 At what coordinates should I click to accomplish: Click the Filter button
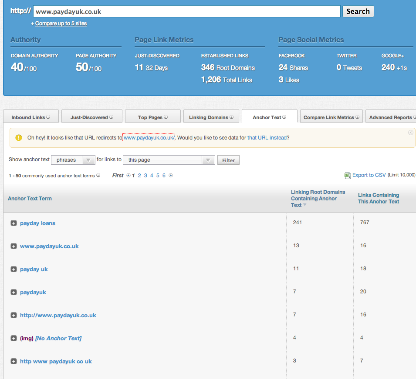point(228,160)
